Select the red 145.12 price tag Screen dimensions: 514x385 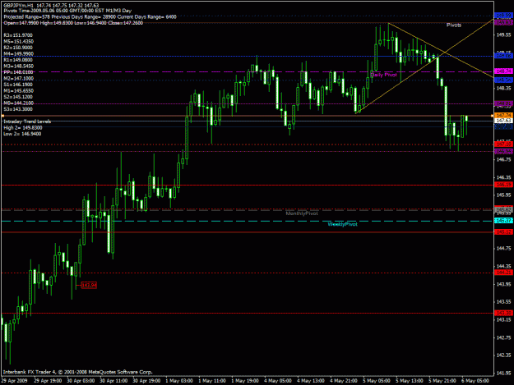503,232
